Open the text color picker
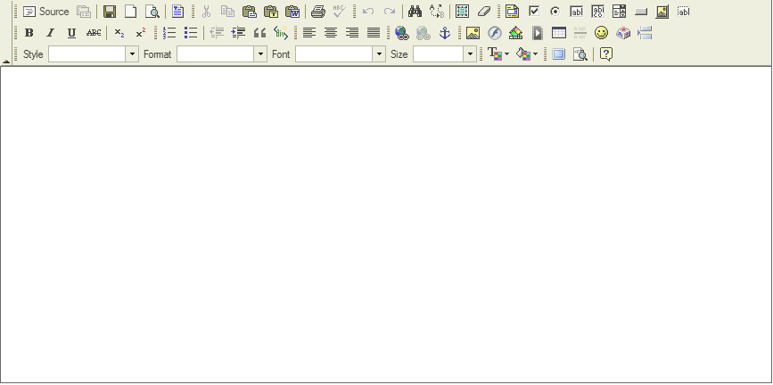 pos(498,54)
